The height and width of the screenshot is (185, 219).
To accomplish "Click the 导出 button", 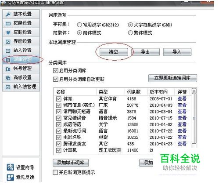I will 146,52.
